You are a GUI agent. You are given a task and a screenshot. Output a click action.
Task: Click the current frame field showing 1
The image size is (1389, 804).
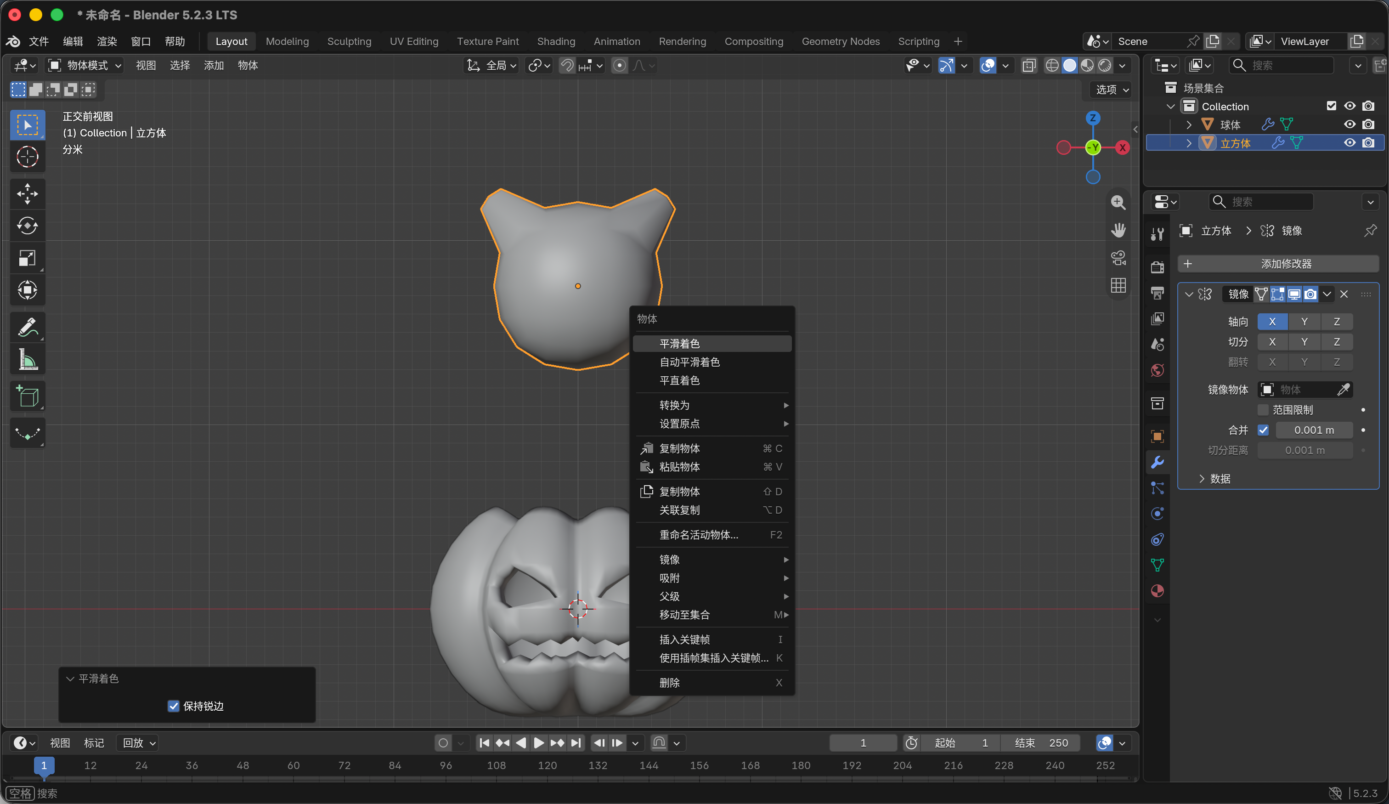coord(863,743)
